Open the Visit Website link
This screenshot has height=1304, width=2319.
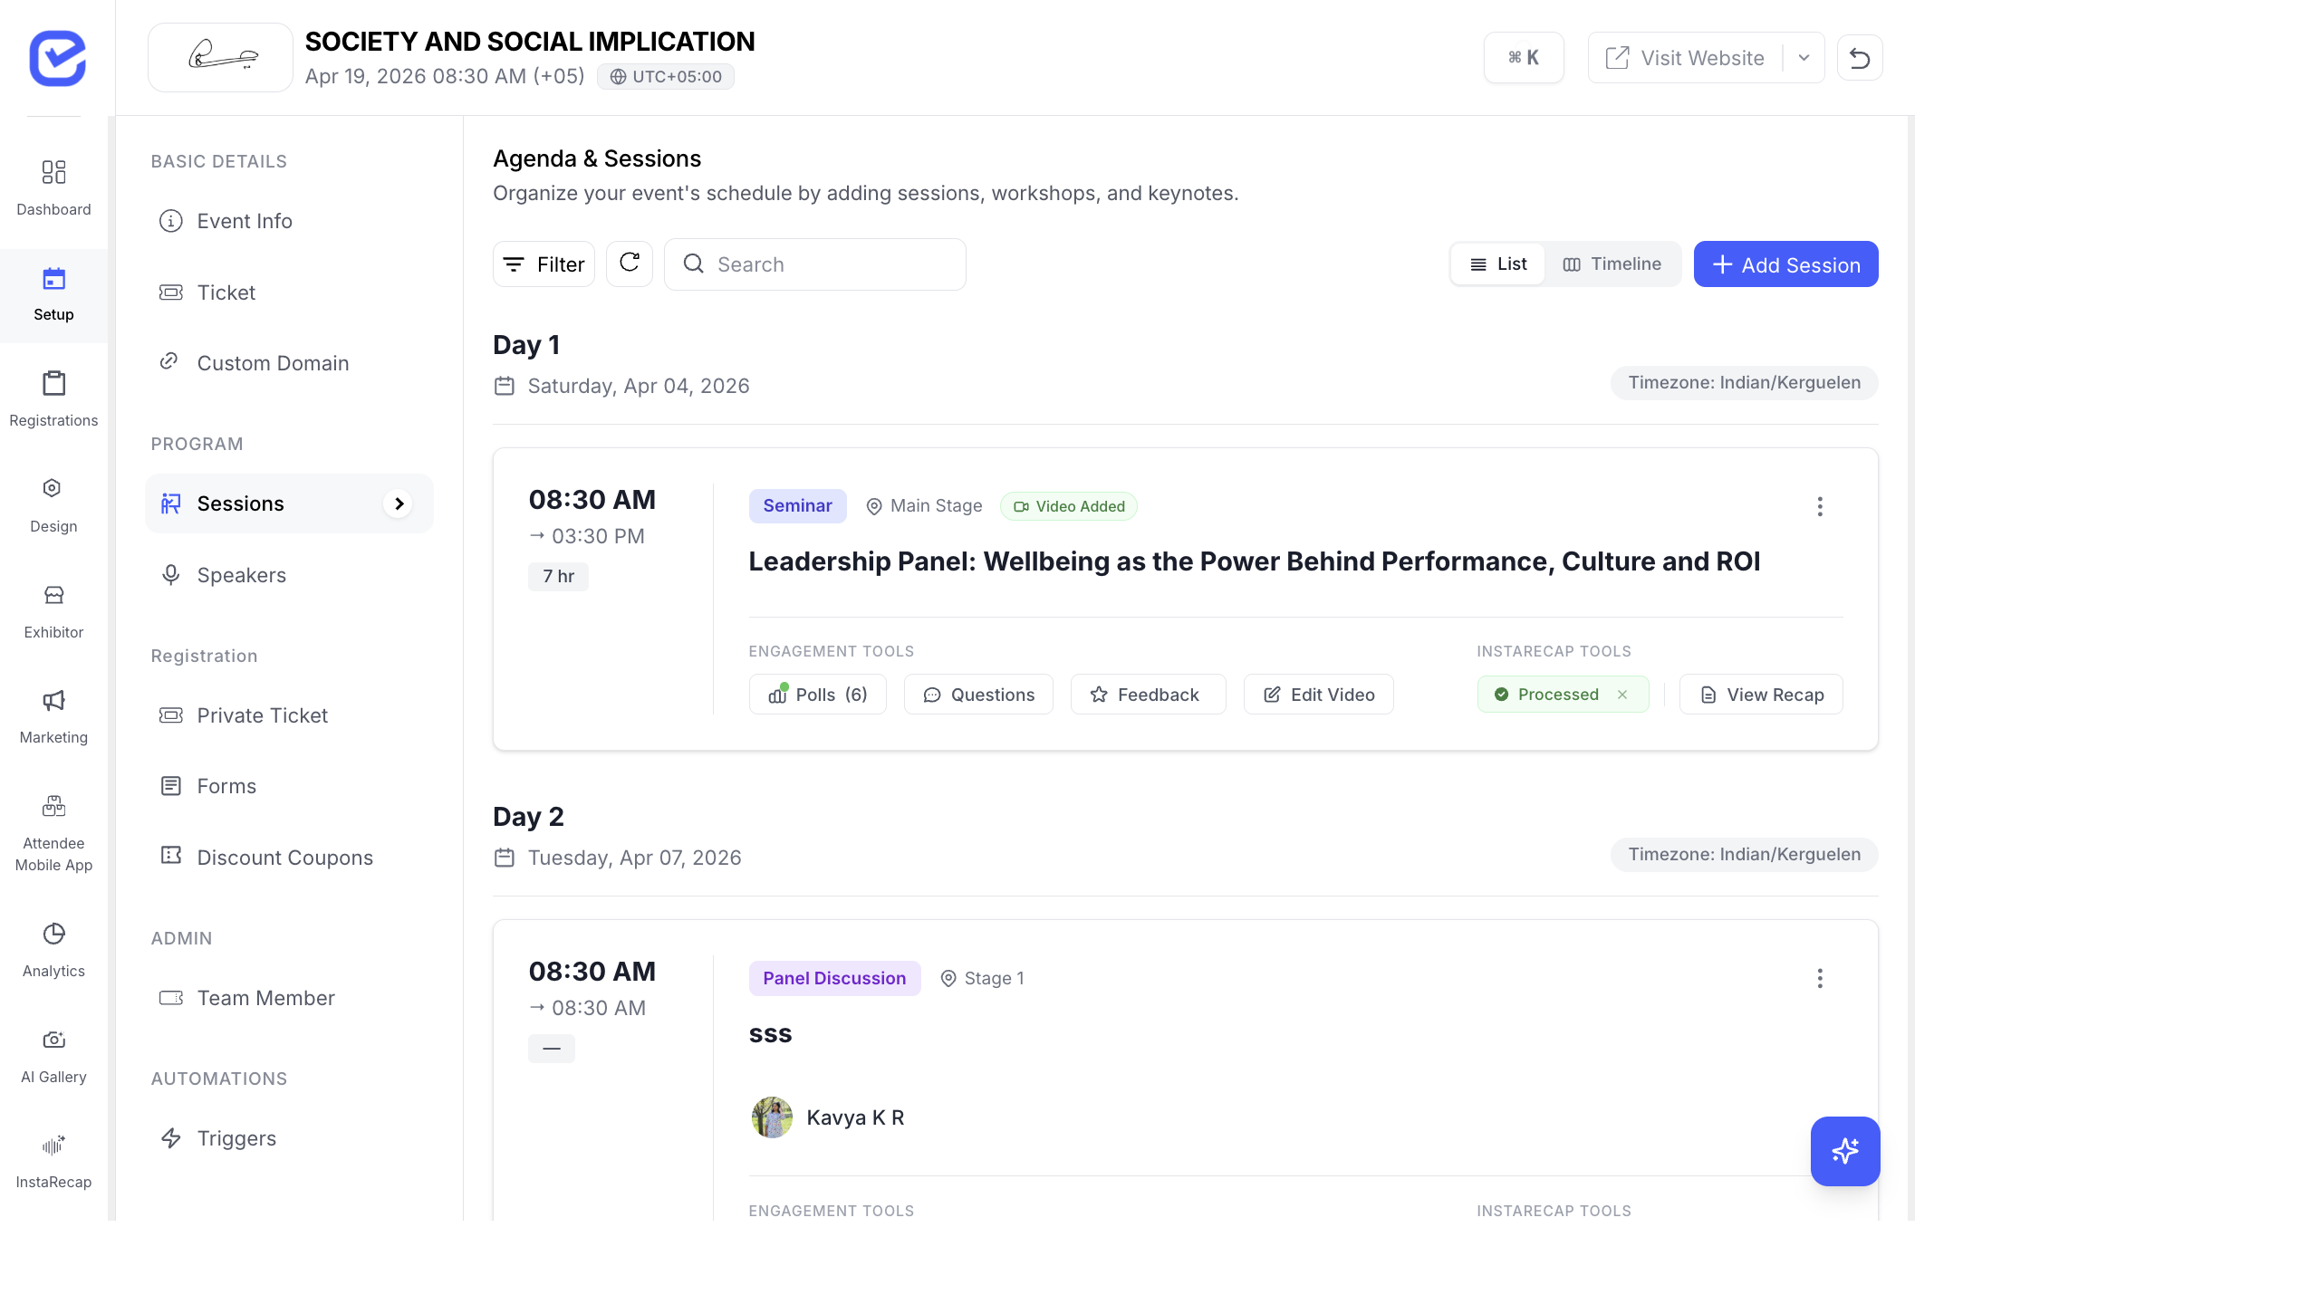tap(1686, 58)
